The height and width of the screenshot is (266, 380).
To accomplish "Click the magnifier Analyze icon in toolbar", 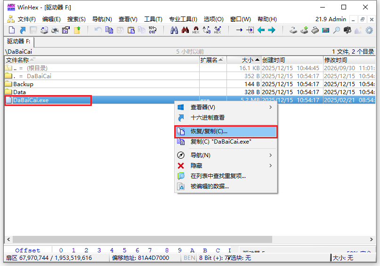I will tap(336, 30).
